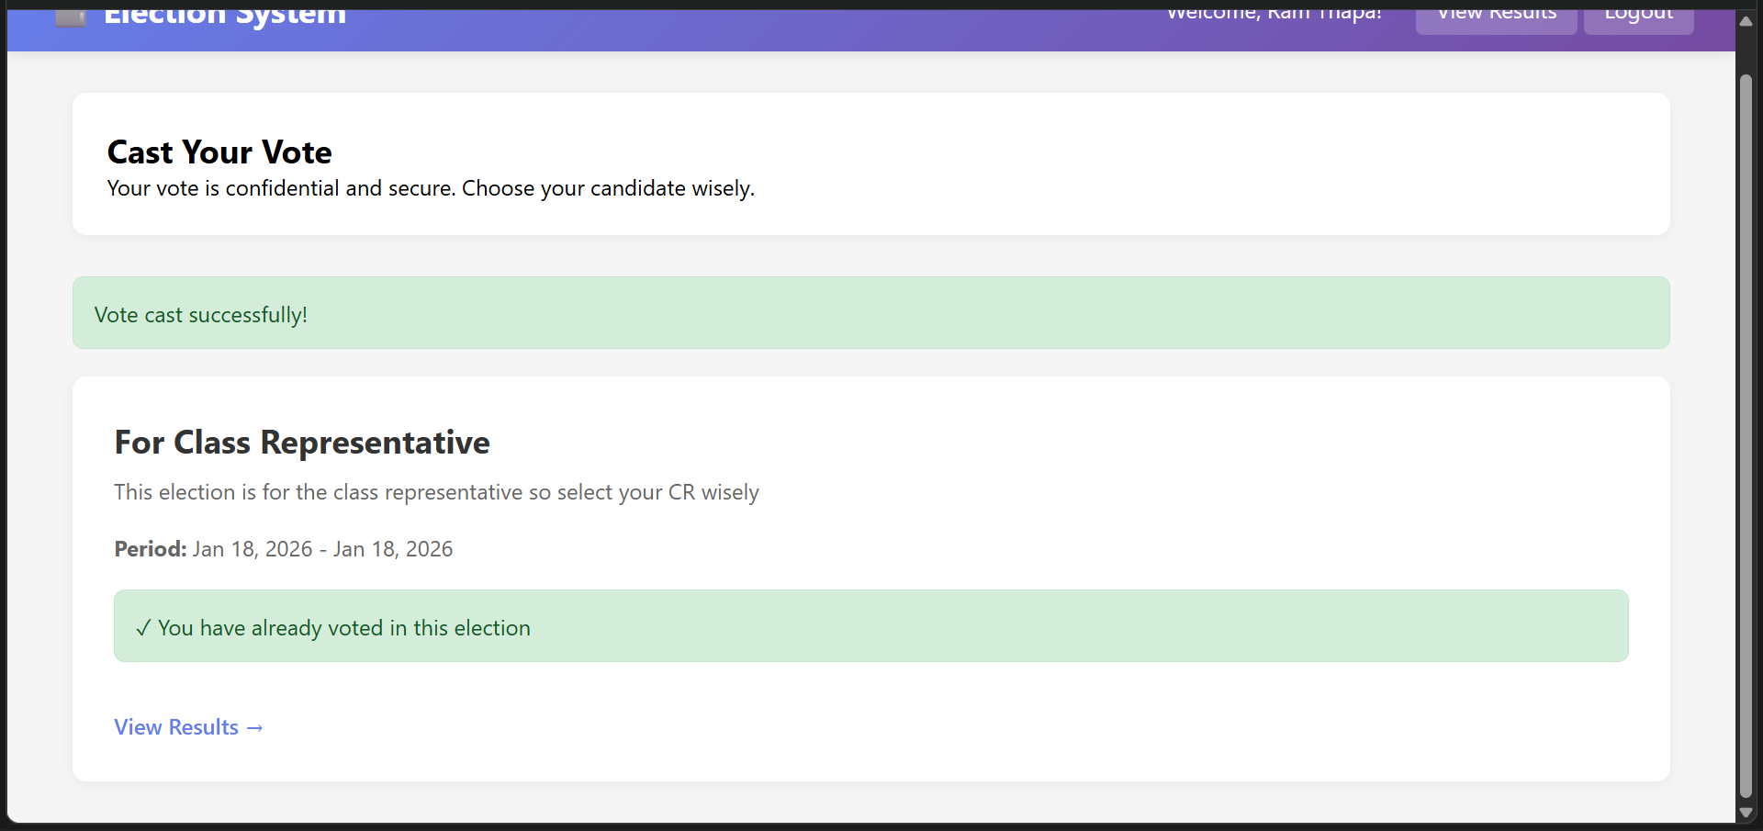This screenshot has width=1763, height=831.
Task: Click the Election System title
Action: [x=225, y=17]
